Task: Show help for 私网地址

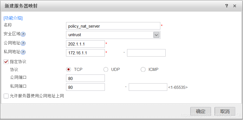Action: 23,52
